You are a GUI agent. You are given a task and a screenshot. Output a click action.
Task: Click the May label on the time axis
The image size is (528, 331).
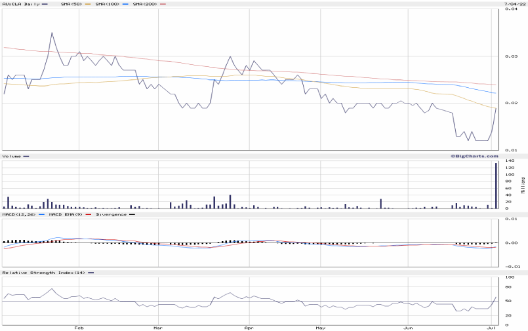click(319, 327)
